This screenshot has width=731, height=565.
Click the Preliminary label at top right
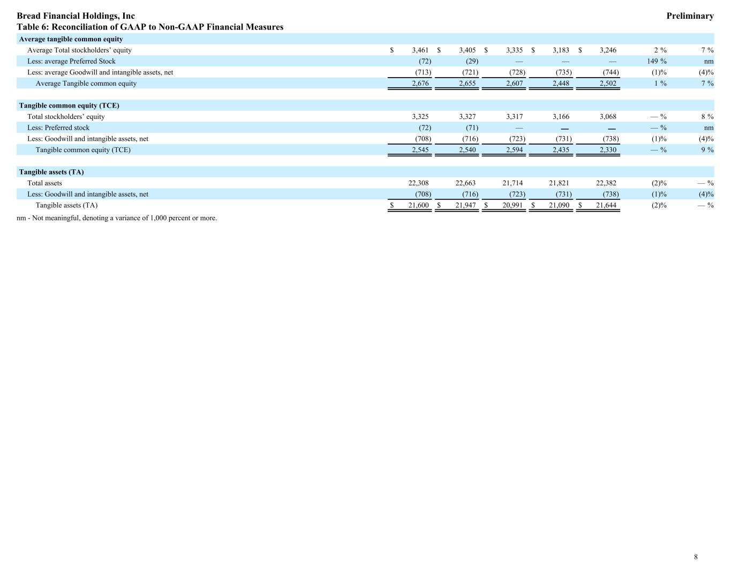pyautogui.click(x=689, y=16)
